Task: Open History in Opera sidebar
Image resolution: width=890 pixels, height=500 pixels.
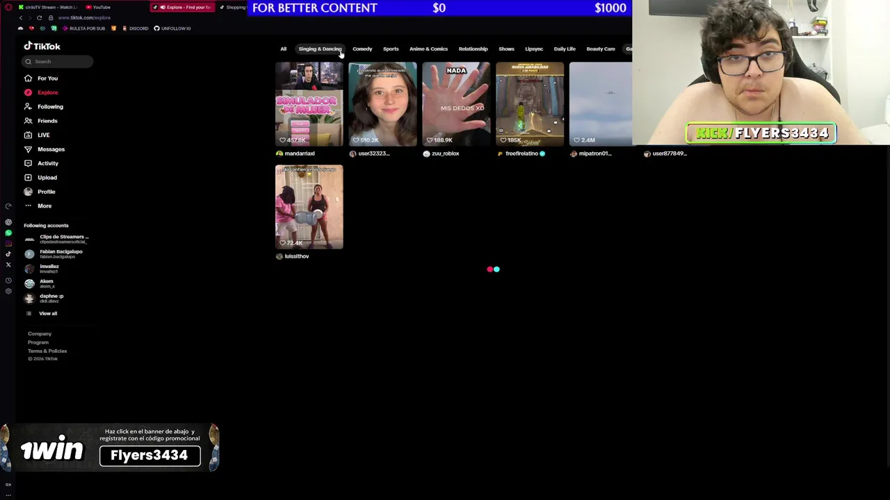Action: point(8,281)
